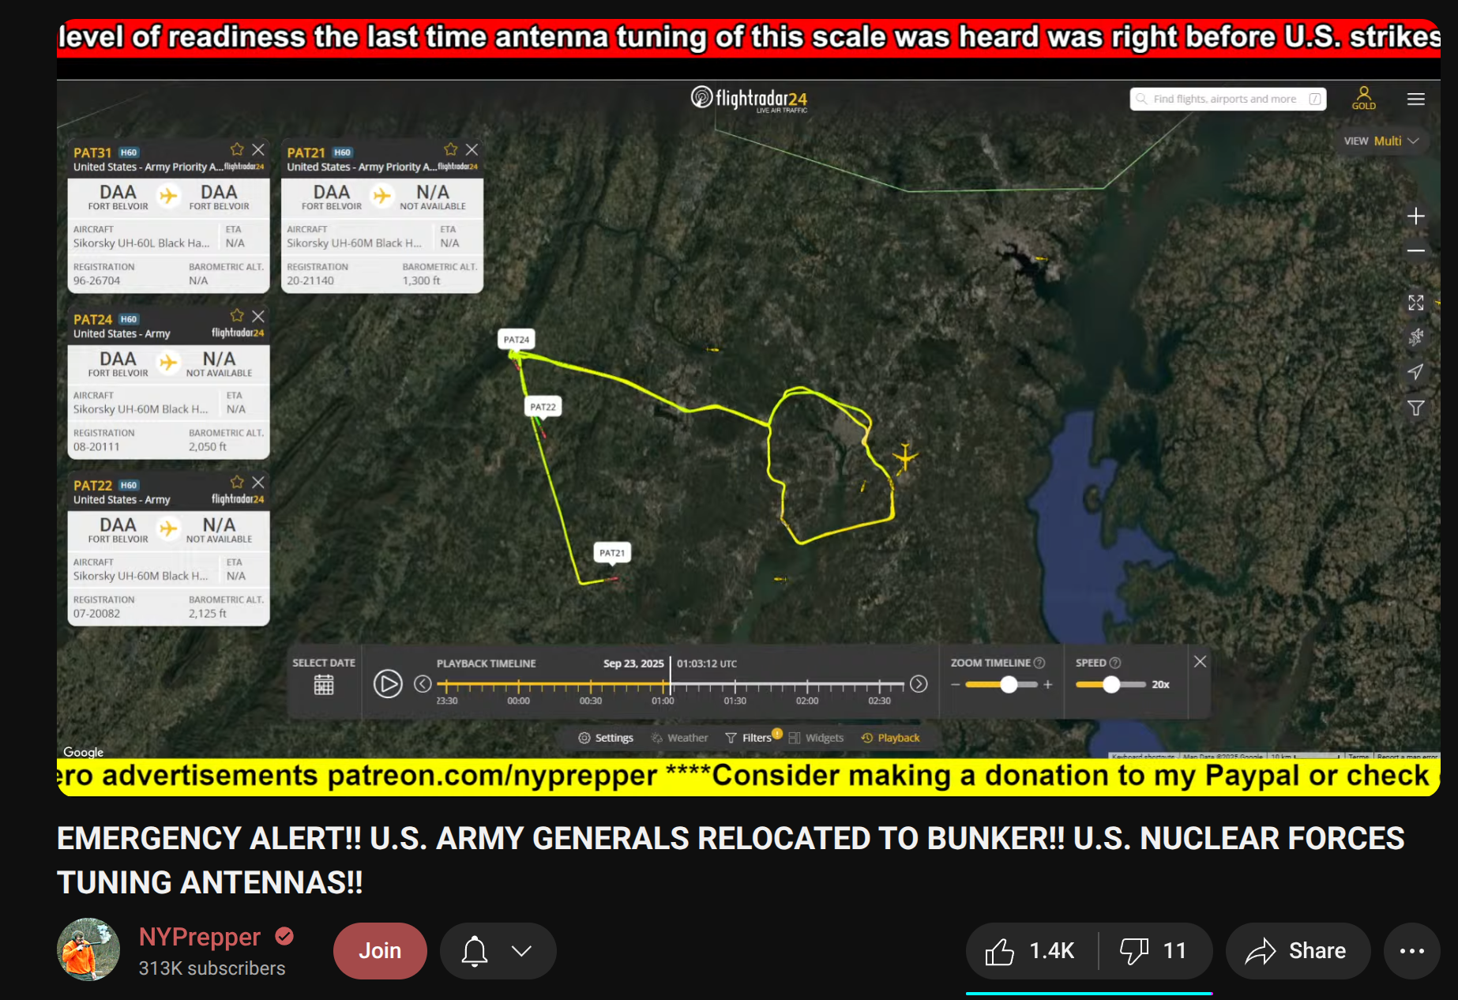Zoom in on the map with plus
This screenshot has height=1000, width=1458.
pyautogui.click(x=1415, y=216)
